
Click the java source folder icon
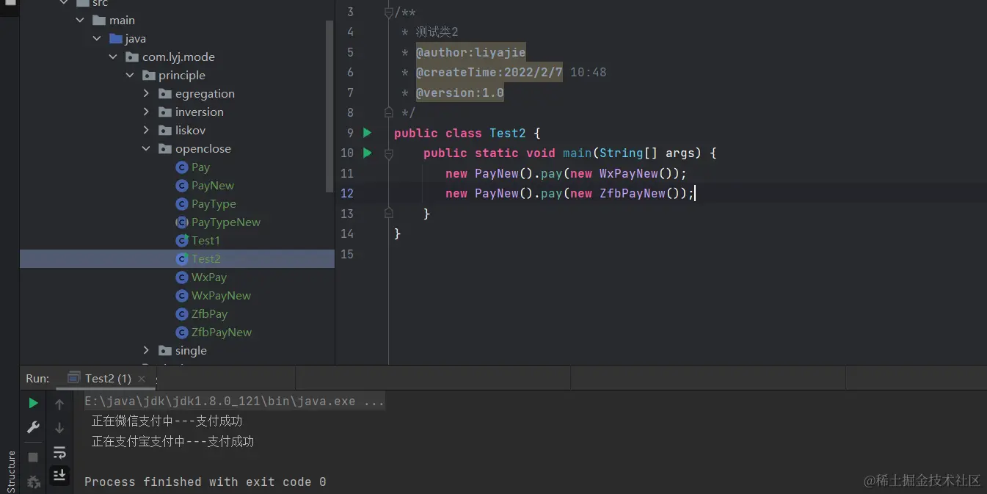pyautogui.click(x=116, y=39)
